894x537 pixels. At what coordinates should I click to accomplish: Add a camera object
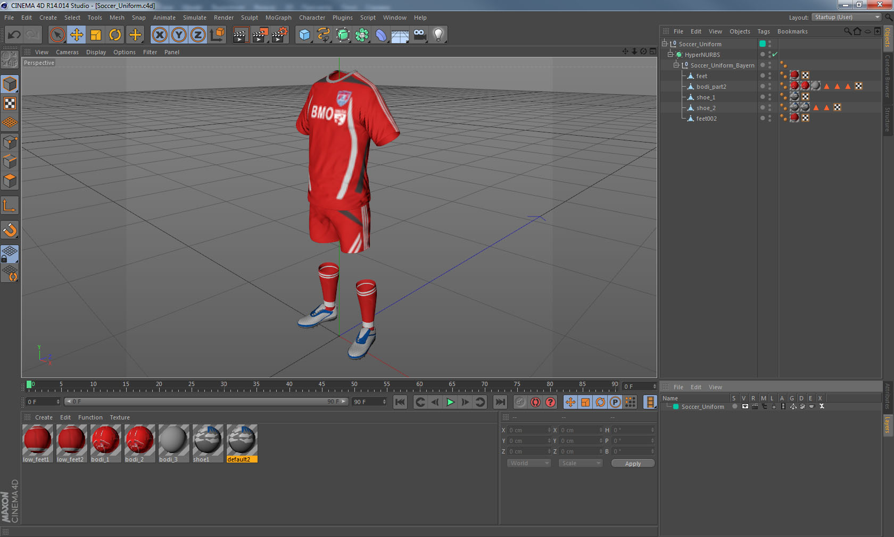[419, 35]
